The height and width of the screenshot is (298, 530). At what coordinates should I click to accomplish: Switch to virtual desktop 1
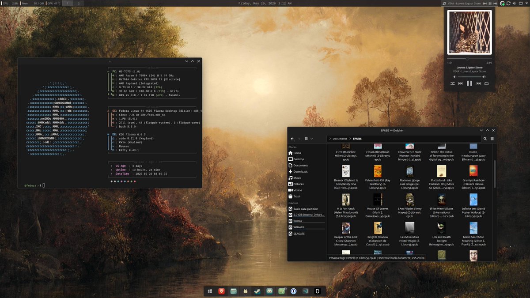tap(68, 3)
